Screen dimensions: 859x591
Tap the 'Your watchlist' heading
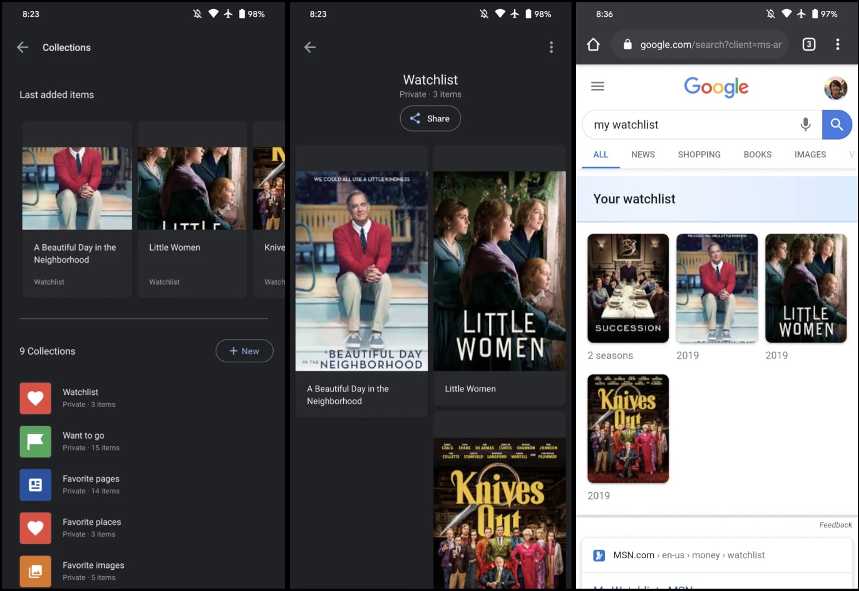634,199
